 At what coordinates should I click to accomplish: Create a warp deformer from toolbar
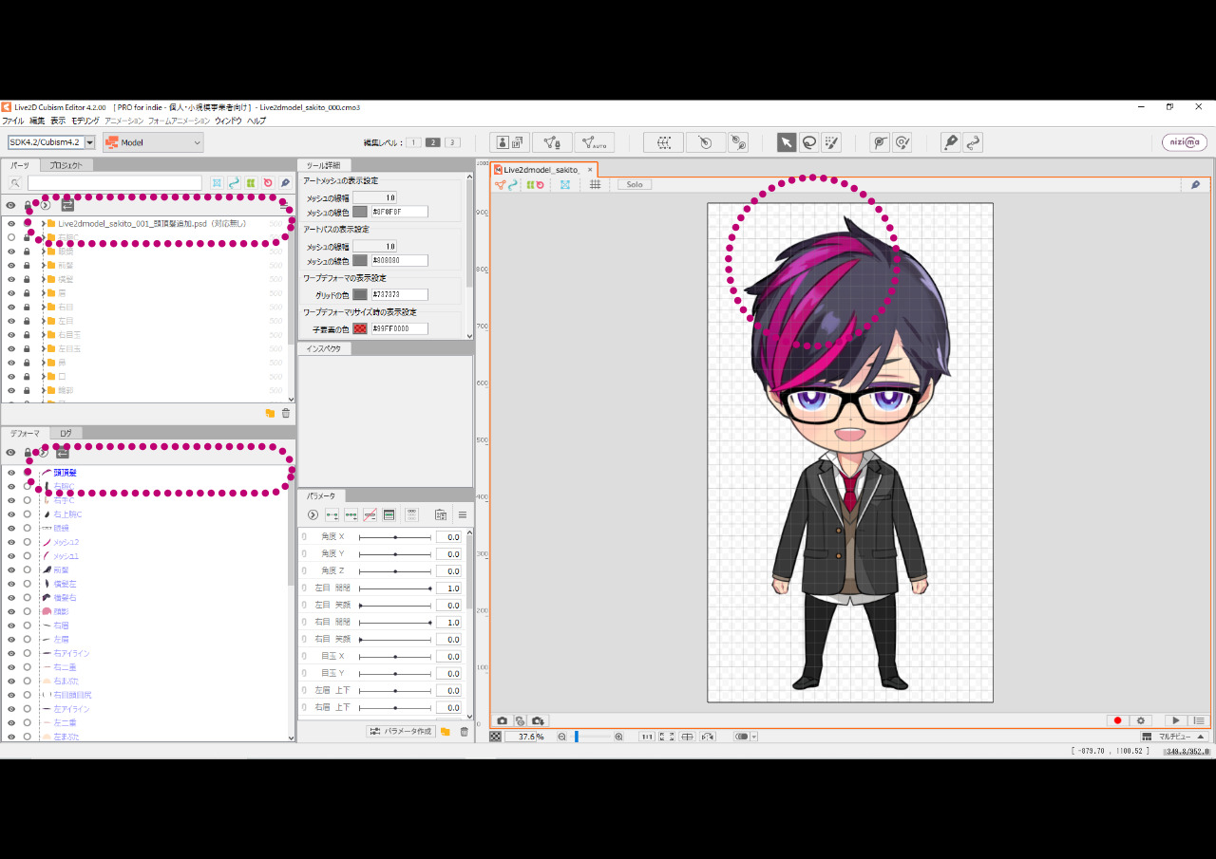[x=663, y=142]
